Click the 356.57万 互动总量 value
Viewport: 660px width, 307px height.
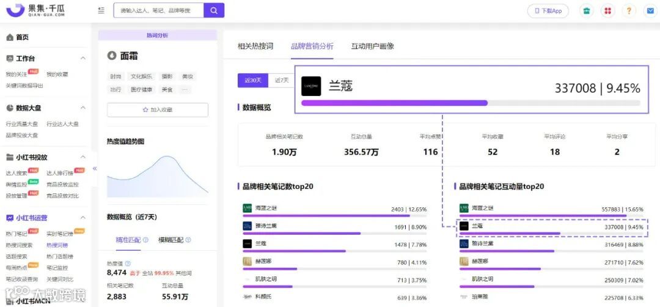(x=361, y=152)
